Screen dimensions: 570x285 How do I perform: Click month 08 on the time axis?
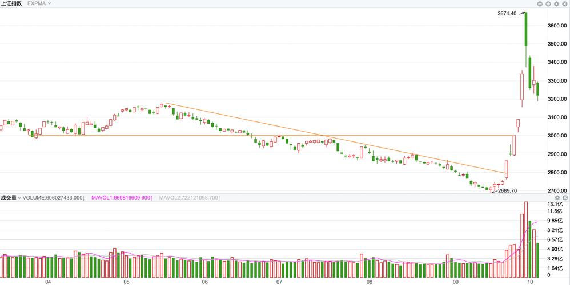[370, 282]
